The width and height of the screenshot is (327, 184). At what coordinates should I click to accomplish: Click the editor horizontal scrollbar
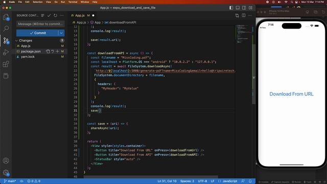pyautogui.click(x=151, y=177)
